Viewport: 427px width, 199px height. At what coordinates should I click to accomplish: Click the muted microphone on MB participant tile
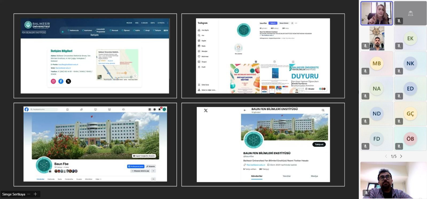pos(365,71)
